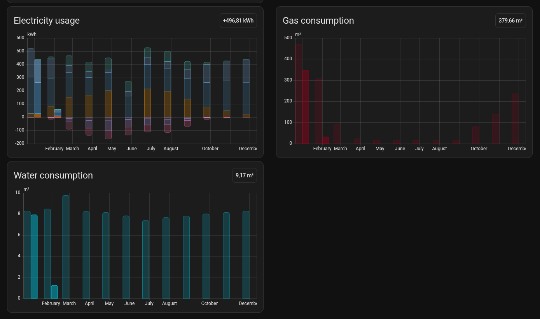Viewport: 540px width, 319px height.
Task: Click October axis label in Water consumption chart
Action: coord(209,303)
